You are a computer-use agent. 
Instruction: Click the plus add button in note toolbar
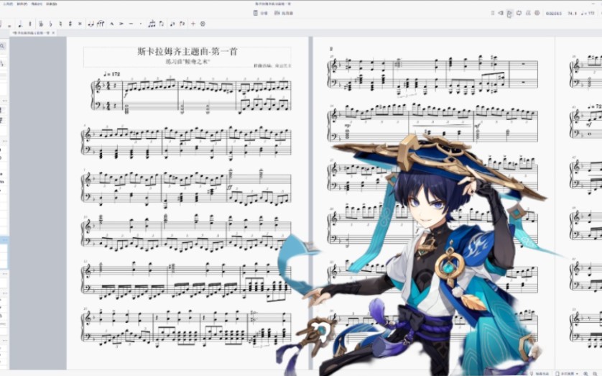point(193,24)
